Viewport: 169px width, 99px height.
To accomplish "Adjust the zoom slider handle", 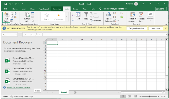I will [149, 96].
